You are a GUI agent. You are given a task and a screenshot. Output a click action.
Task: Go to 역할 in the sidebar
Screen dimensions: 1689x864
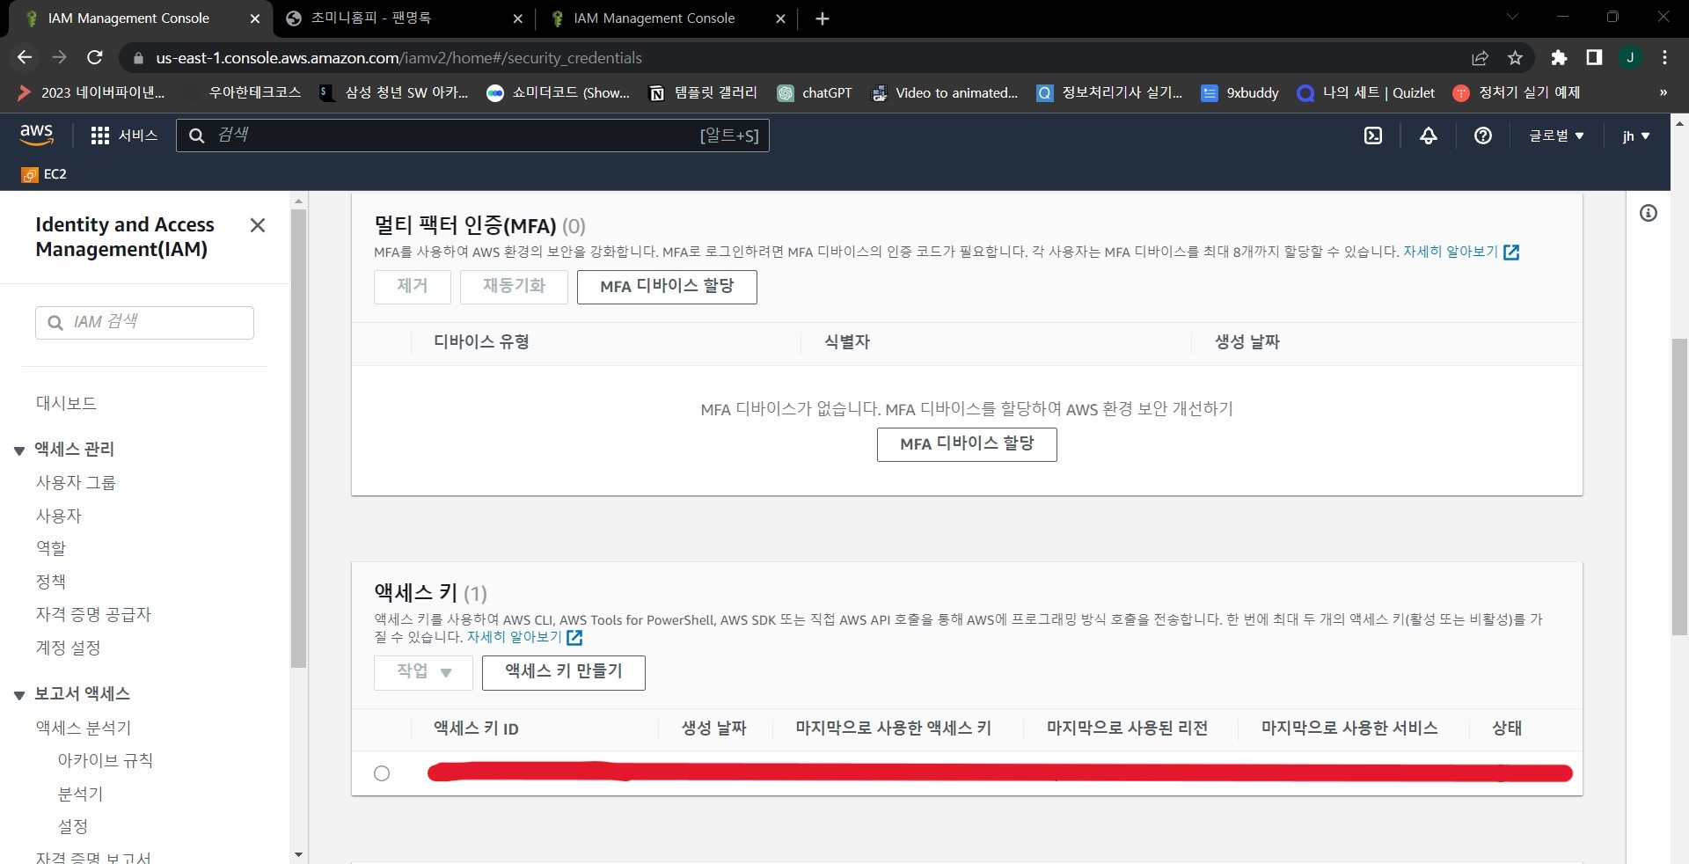[50, 548]
